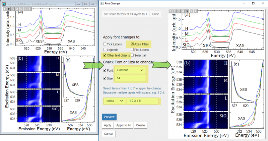The width and height of the screenshot is (268, 141).
Task: Check the Select all option
Action: (133, 55)
